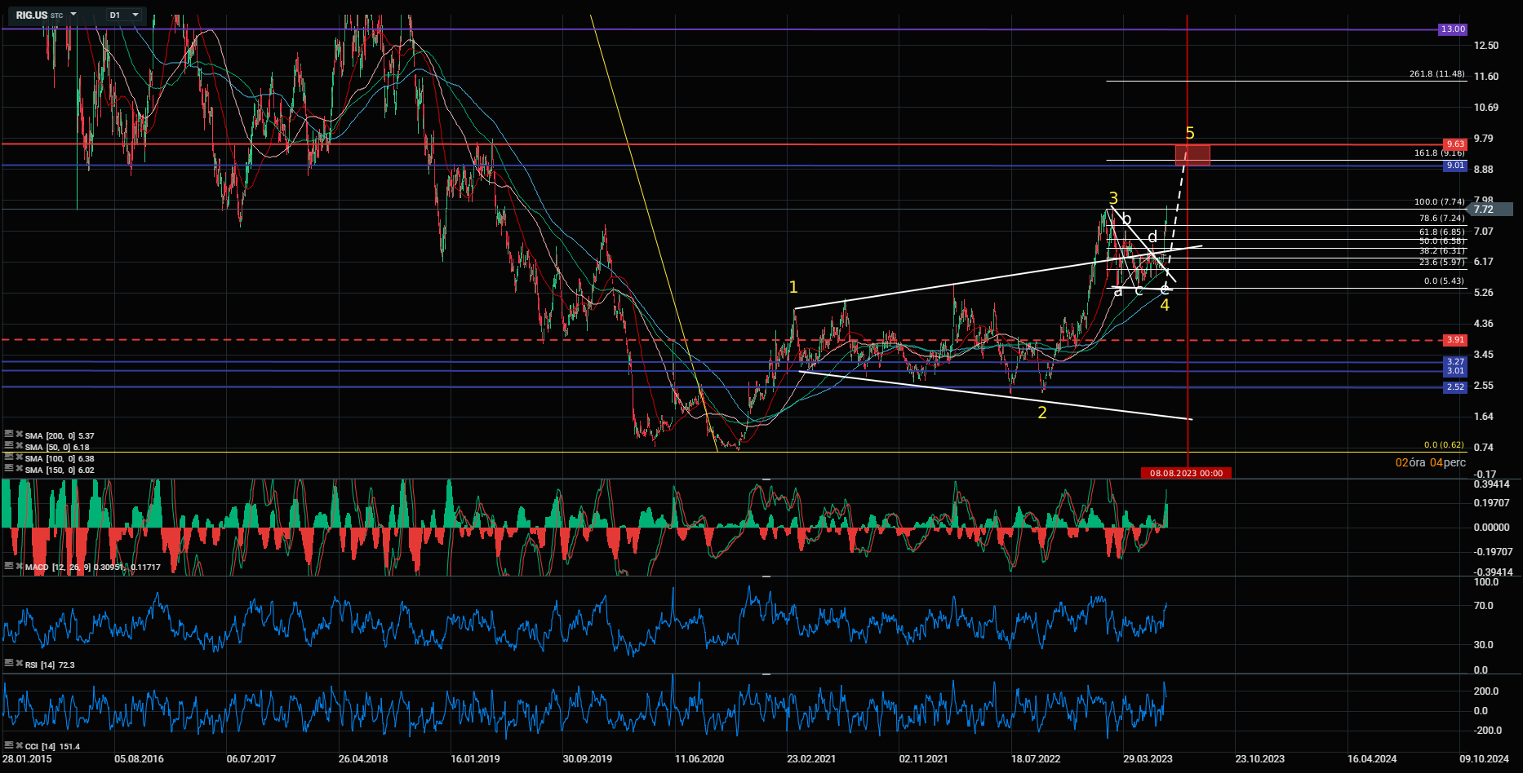Select the Elliott wave label 5
Viewport: 1523px width, 773px height.
[x=1190, y=133]
